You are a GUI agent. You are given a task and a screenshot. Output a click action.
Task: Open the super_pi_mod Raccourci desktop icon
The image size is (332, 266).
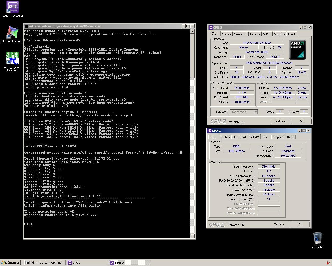click(12, 62)
